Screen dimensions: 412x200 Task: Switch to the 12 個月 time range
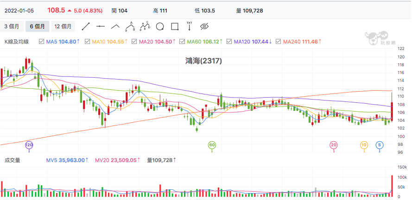click(x=63, y=26)
